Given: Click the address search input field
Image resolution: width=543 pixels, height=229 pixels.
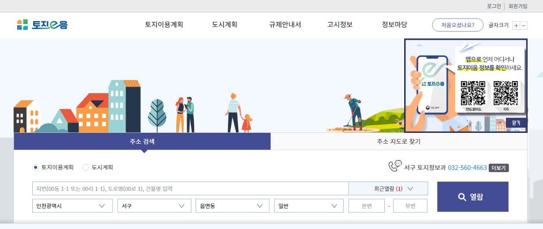Looking at the screenshot, I should pos(190,188).
